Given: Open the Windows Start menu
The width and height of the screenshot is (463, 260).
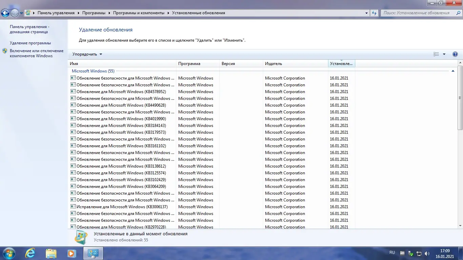Looking at the screenshot, I should pos(8,253).
